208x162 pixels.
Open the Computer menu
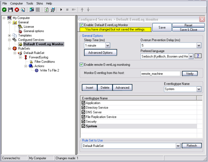(16, 3)
